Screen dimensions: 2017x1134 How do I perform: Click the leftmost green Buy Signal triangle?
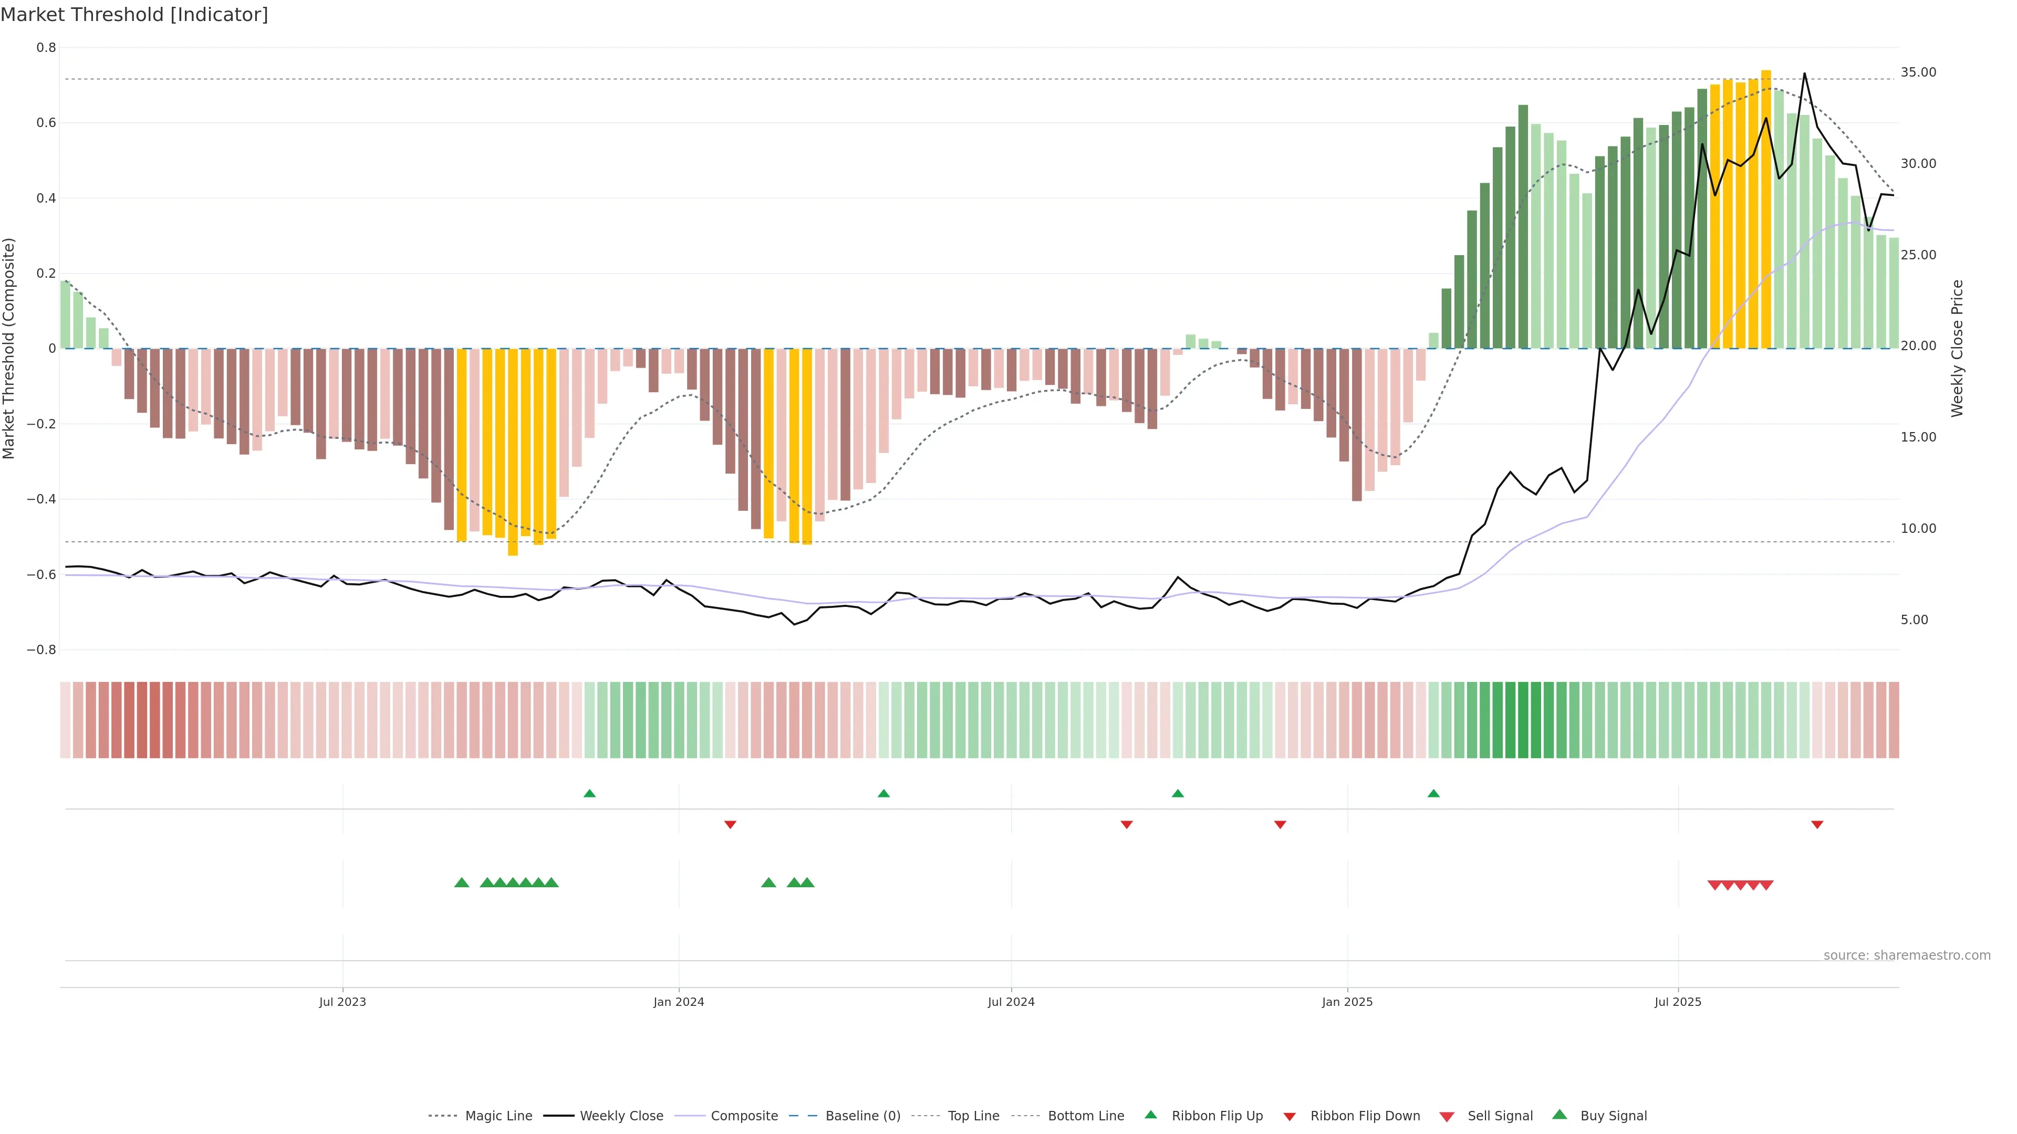pos(462,883)
